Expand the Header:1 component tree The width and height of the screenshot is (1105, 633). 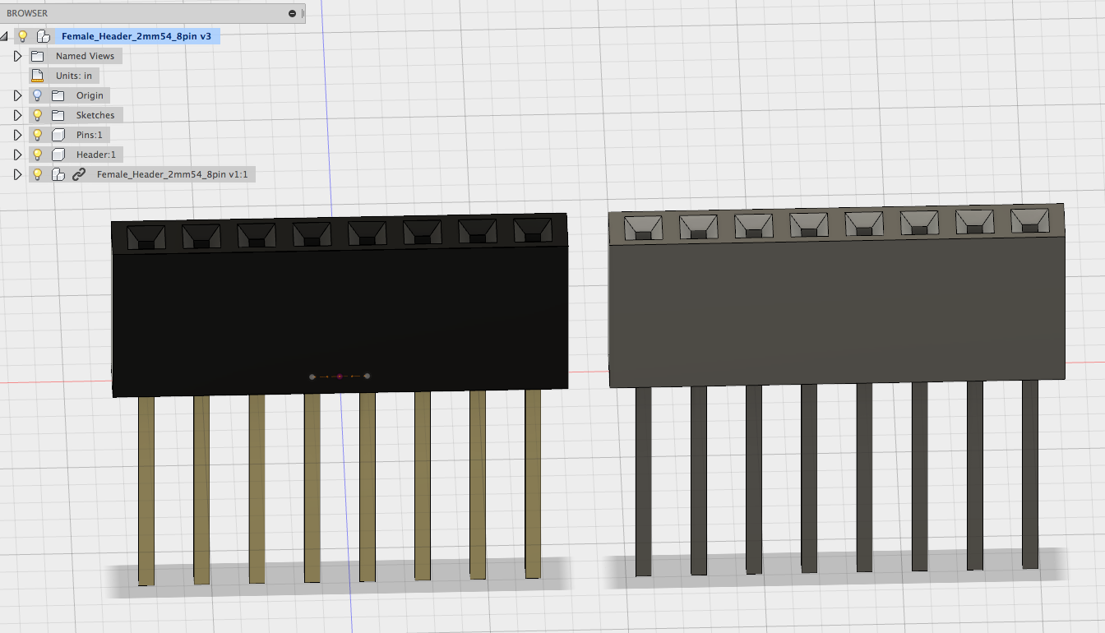point(17,154)
